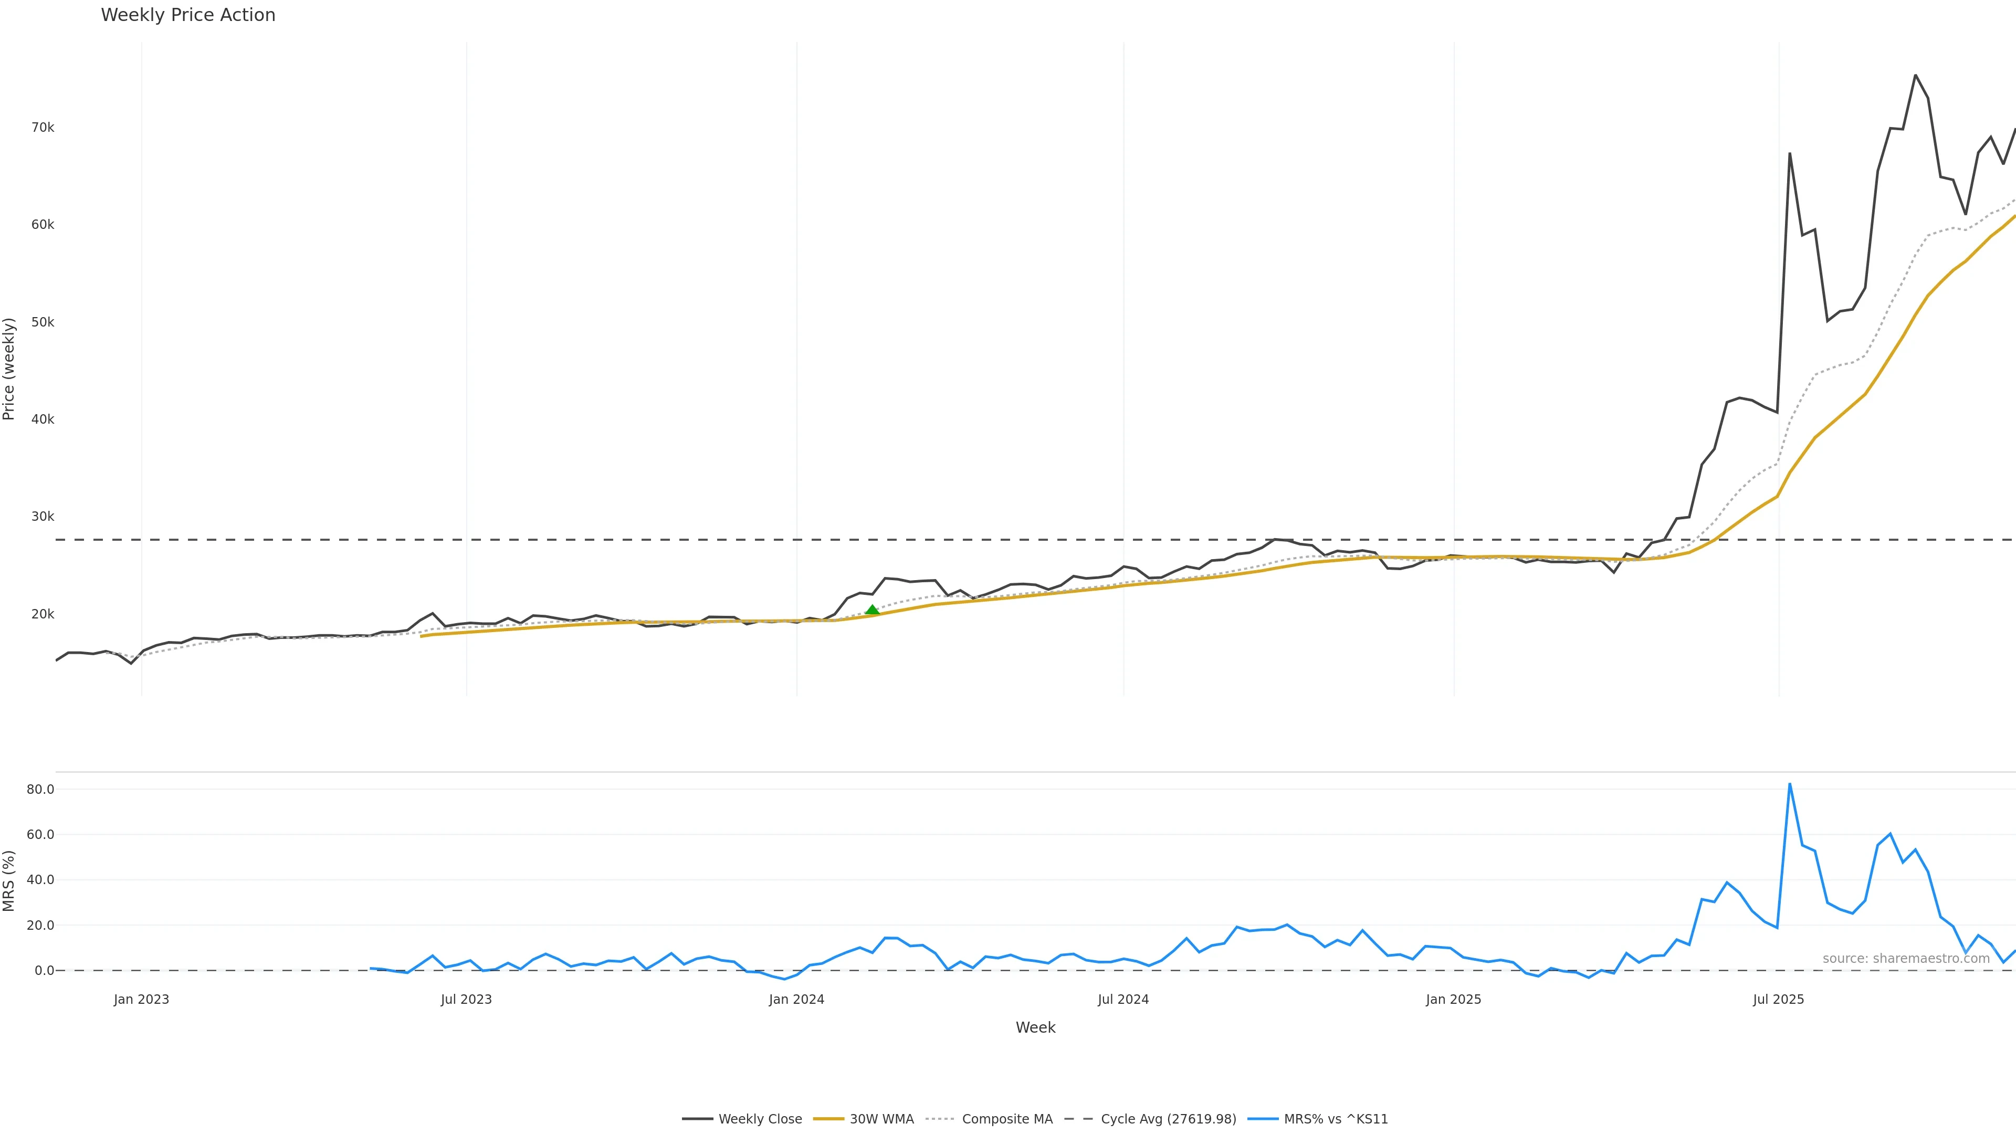The image size is (2016, 1134).
Task: Click the Jan 2024 x-axis tick label
Action: point(796,1000)
